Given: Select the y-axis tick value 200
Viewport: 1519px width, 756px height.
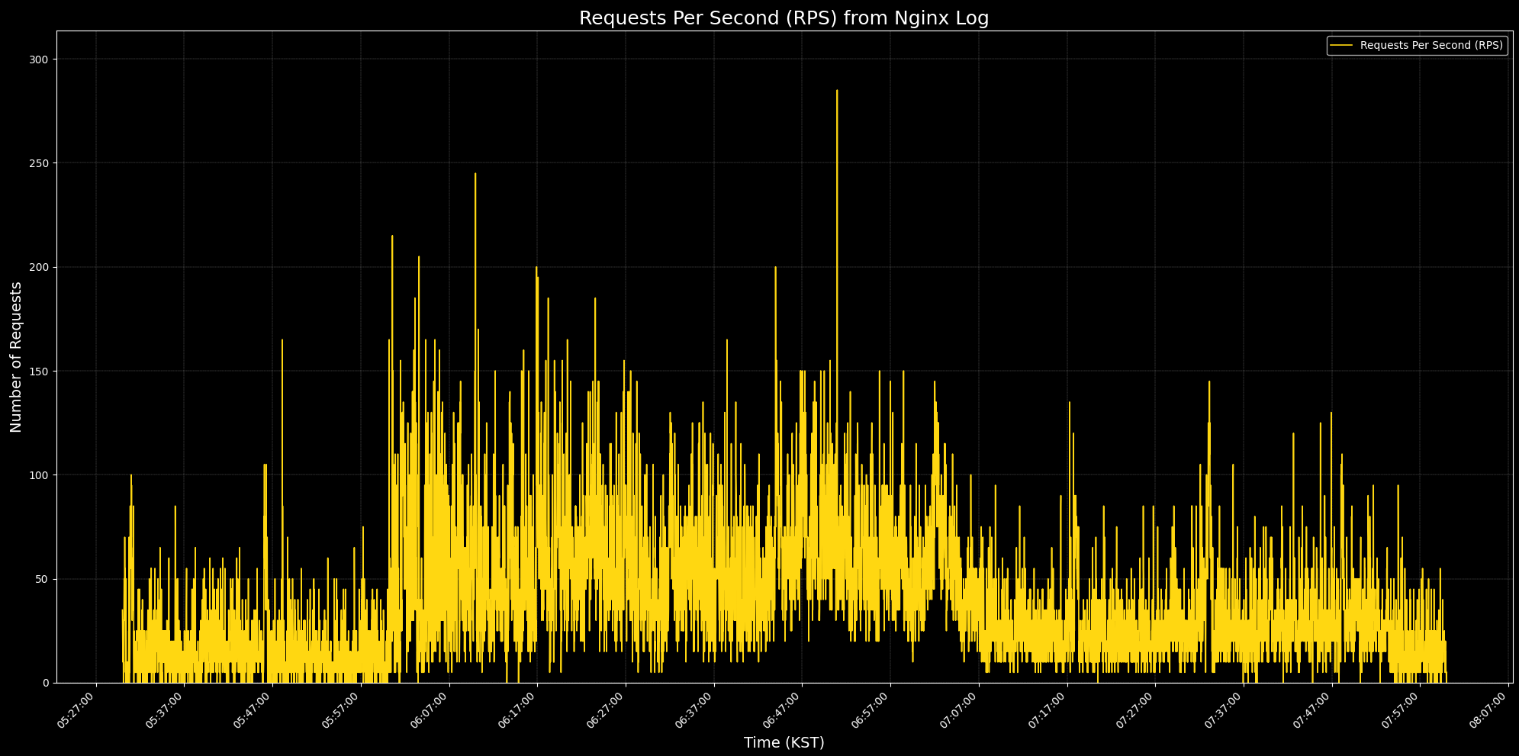Looking at the screenshot, I should tap(39, 267).
